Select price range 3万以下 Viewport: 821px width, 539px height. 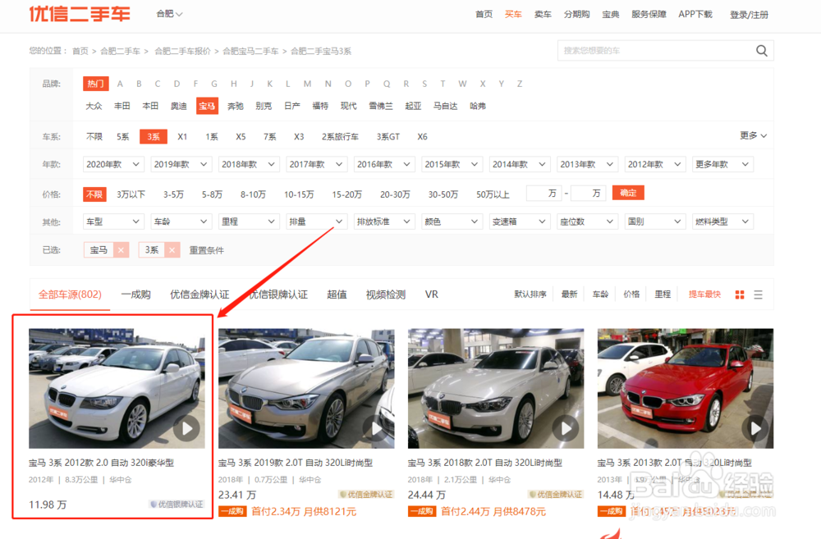tap(131, 194)
